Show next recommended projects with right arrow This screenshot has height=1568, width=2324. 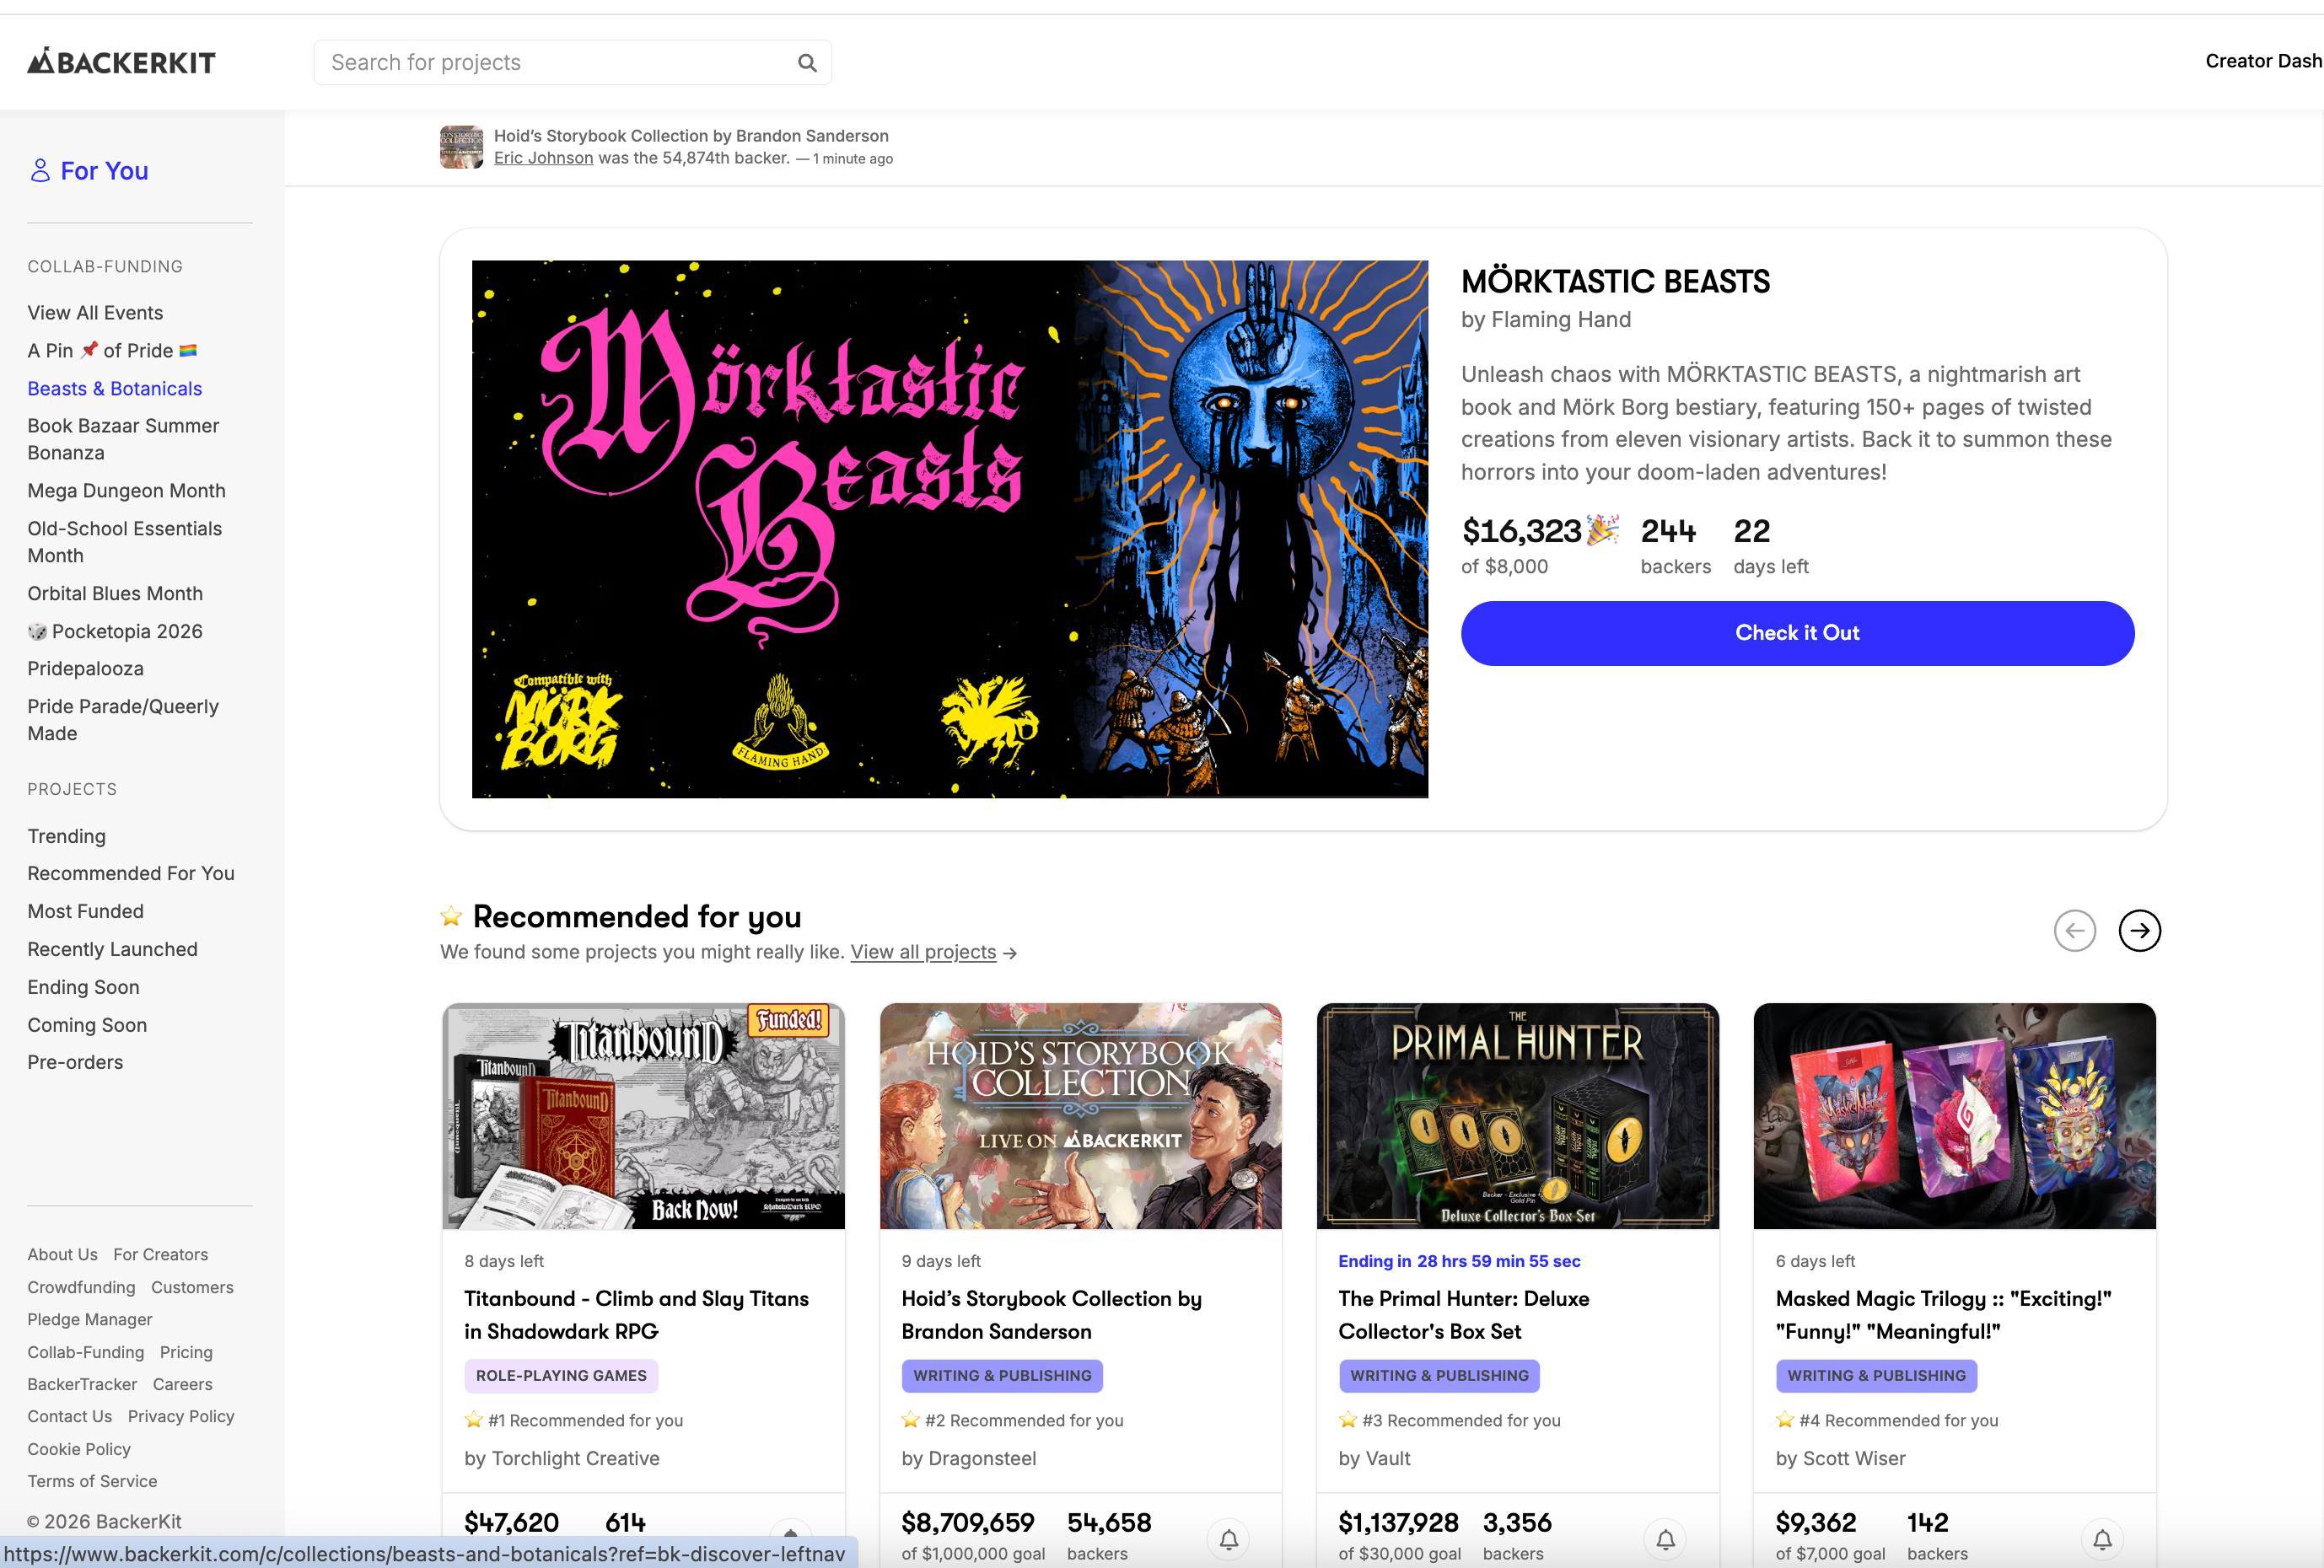2139,930
